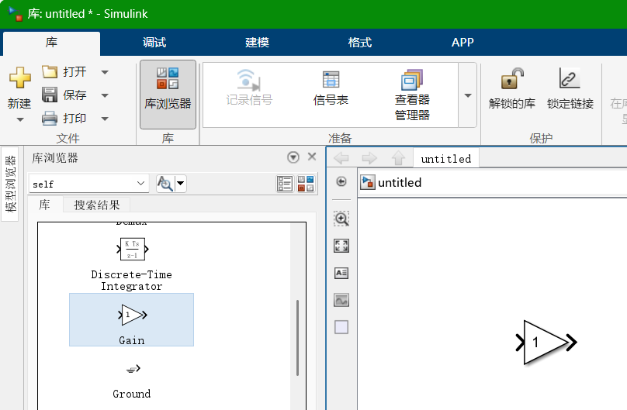Screen dimensions: 627x410
Task: Insert an image from the palette
Action: click(x=341, y=300)
